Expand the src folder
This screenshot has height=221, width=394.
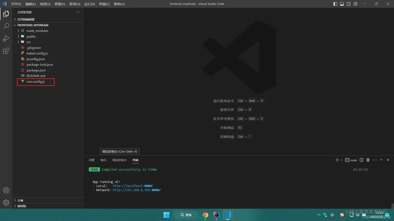coord(48,42)
